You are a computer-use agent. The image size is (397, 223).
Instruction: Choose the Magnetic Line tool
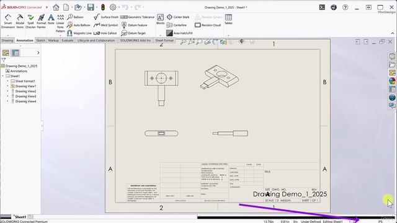79,33
